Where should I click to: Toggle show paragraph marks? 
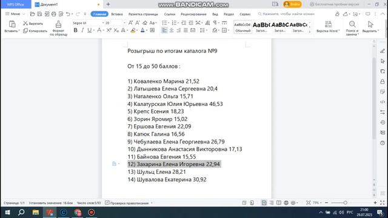tap(215, 23)
